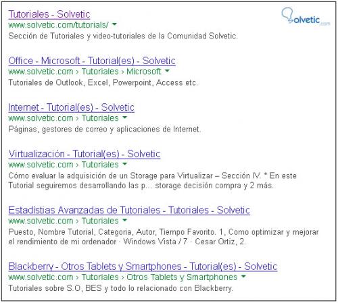Screen dimensions: 338x303
Task: Open 'Virtualización - Tutorial(es) - Solvetic' link
Action: [x=84, y=154]
